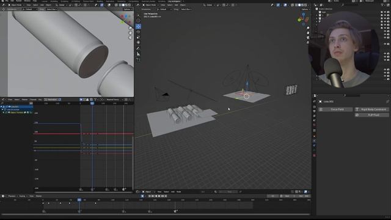Open the Keying dropdown in the timeline

[23, 196]
